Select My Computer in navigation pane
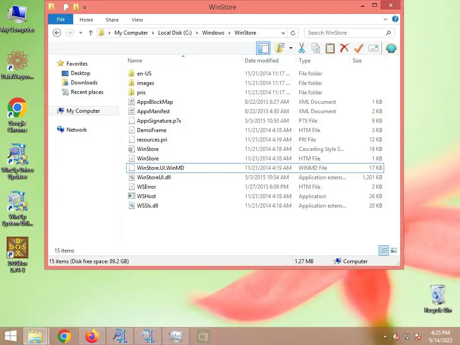460x345 pixels. [x=83, y=111]
